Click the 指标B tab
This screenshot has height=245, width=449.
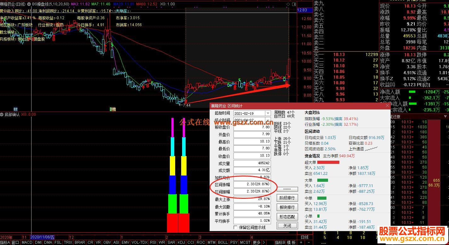tap(280, 242)
